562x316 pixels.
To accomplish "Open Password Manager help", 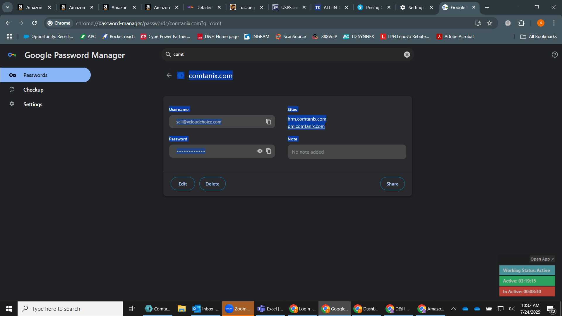I will pyautogui.click(x=555, y=54).
